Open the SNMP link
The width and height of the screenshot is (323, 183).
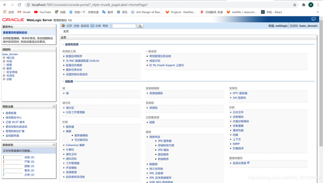pos(236,144)
